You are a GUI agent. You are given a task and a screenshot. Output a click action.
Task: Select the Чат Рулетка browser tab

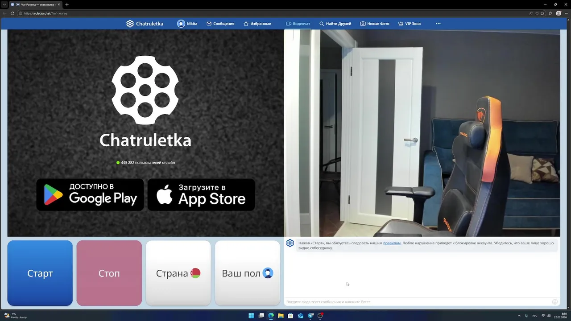tap(36, 4)
